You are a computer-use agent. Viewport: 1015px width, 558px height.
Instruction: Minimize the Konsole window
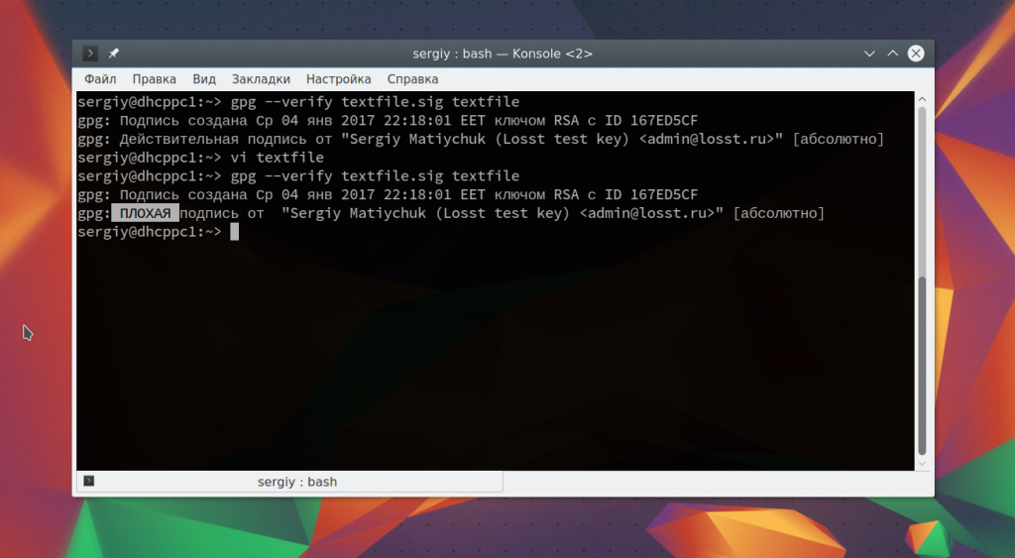pyautogui.click(x=869, y=54)
